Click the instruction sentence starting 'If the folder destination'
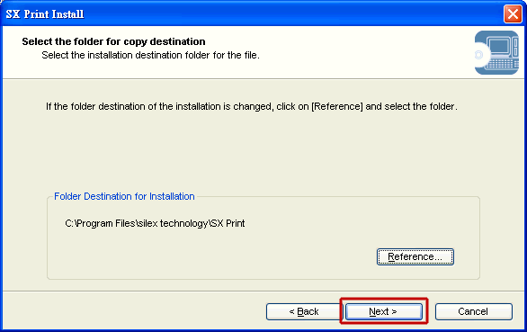Screen dimensions: 527x332 pos(252,107)
